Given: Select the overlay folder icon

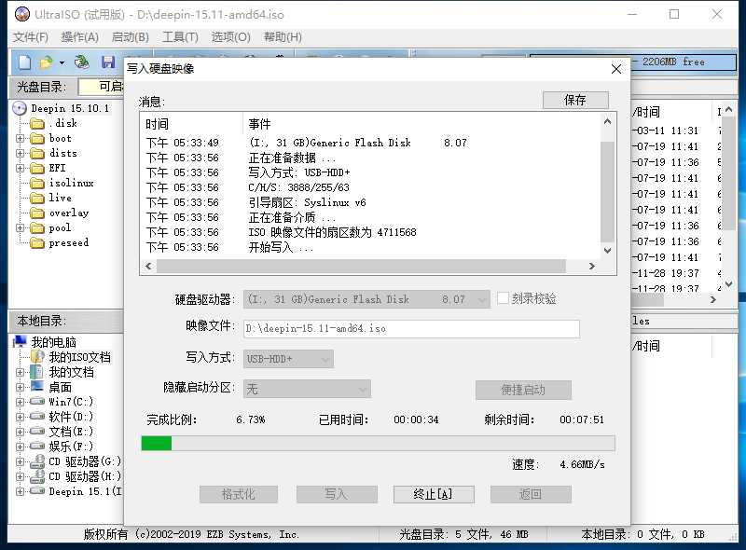Looking at the screenshot, I should tap(37, 213).
